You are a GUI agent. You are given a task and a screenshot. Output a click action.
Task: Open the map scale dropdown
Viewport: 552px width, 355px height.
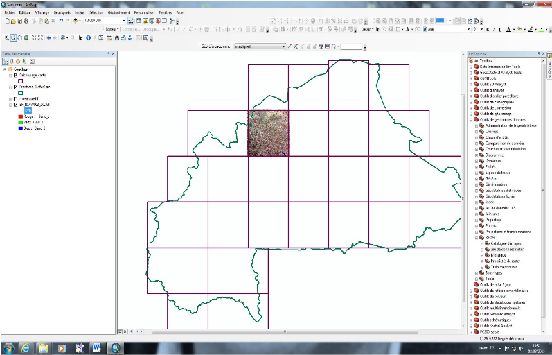[123, 21]
